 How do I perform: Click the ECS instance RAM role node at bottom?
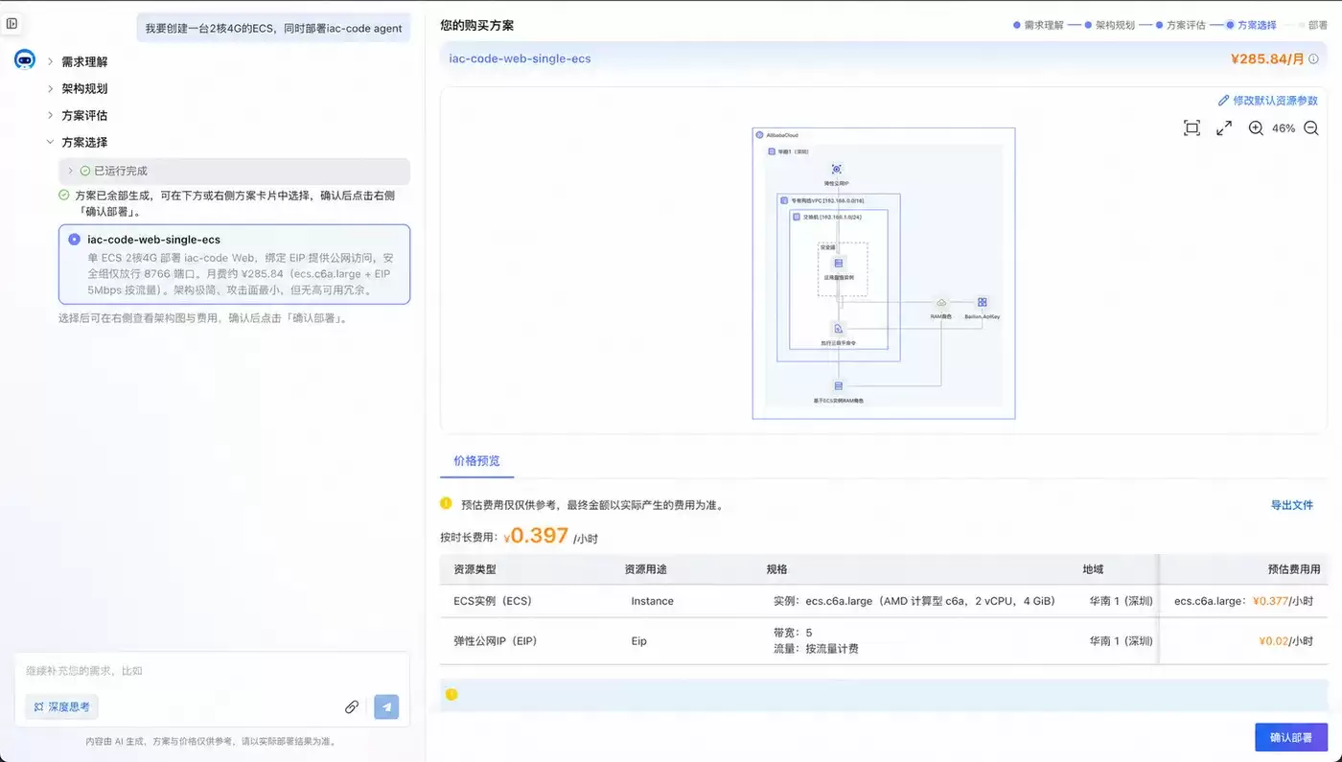pyautogui.click(x=838, y=386)
